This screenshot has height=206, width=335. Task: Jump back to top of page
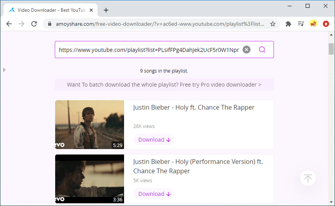(308, 178)
